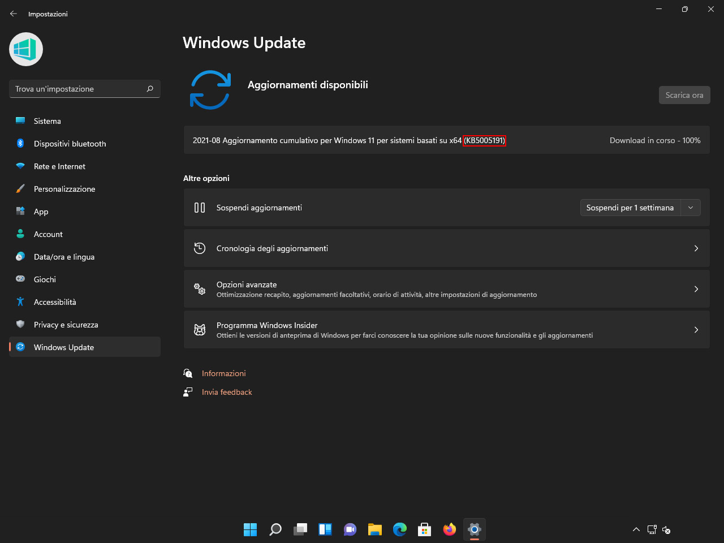724x543 pixels.
Task: Open Widgets from taskbar
Action: pos(325,529)
